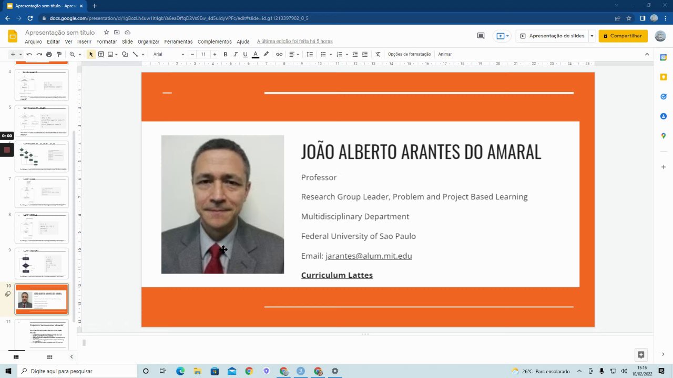Open the numbered list dropdown

pos(342,54)
